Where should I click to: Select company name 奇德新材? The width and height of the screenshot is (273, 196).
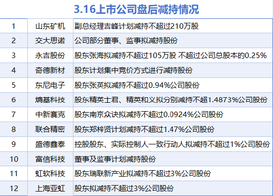50,70
